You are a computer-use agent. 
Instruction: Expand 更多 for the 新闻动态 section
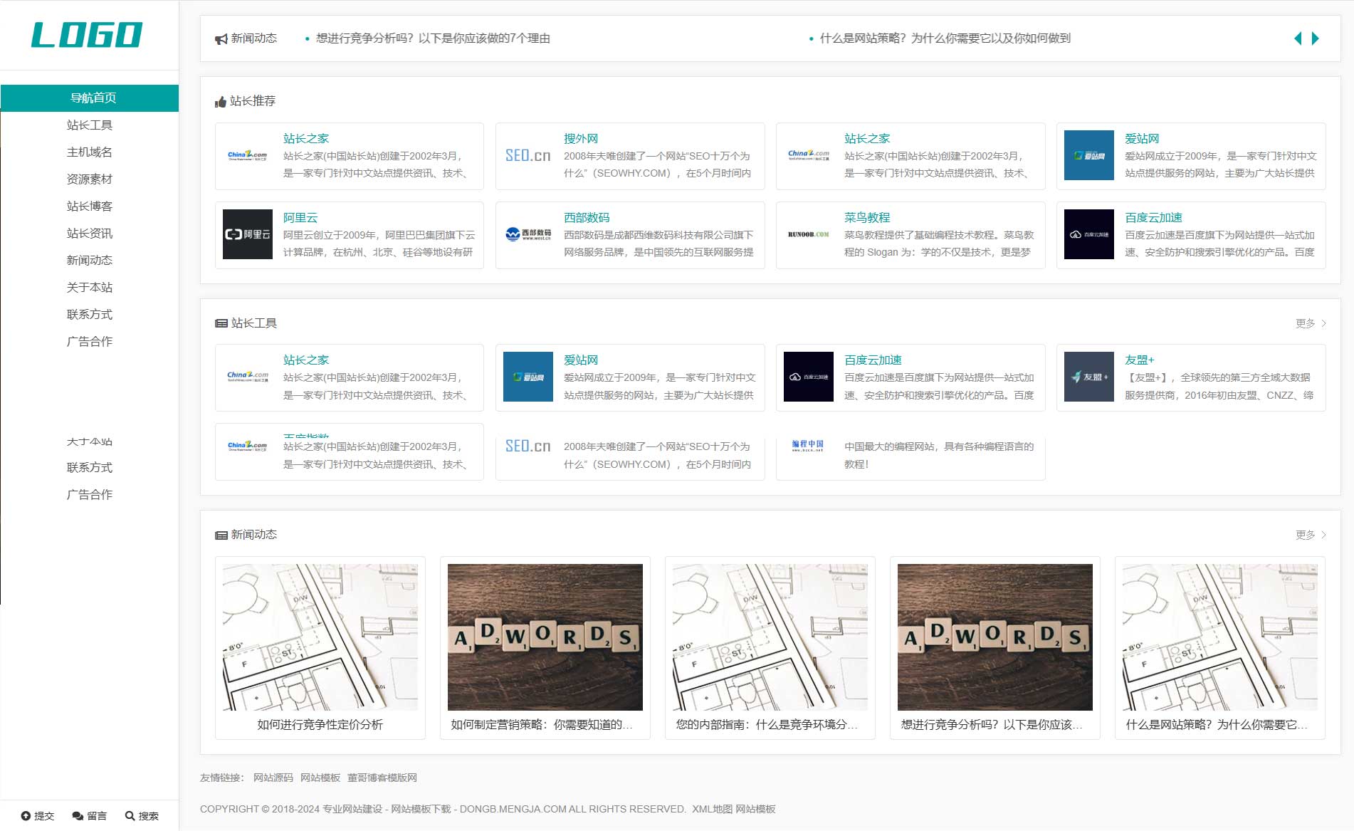coord(1311,535)
